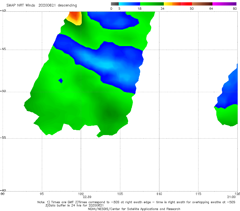Click the swath time label '21:00'
240x211 pixels.
231,197
